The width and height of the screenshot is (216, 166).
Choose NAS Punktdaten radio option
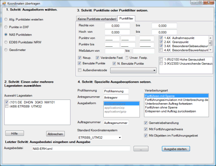click(6, 34)
